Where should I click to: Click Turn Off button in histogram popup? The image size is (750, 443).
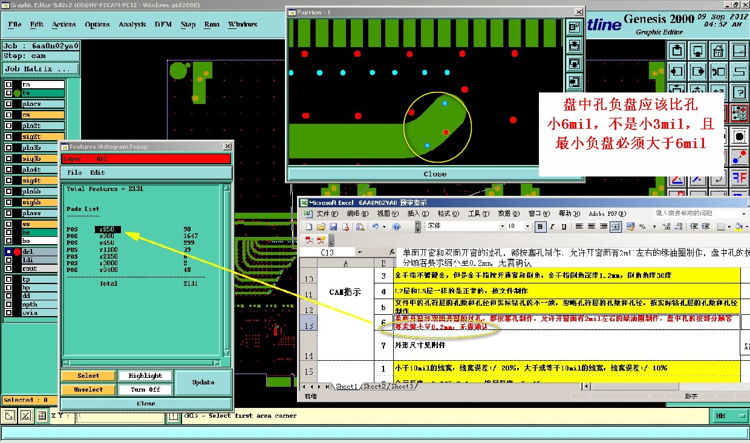pos(146,389)
